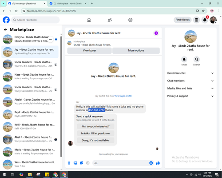Screen dimensions: 222x178
Task: Open the Home feed icon
Action: pos(89,20)
